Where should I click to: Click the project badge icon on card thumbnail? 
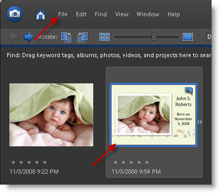(189, 91)
